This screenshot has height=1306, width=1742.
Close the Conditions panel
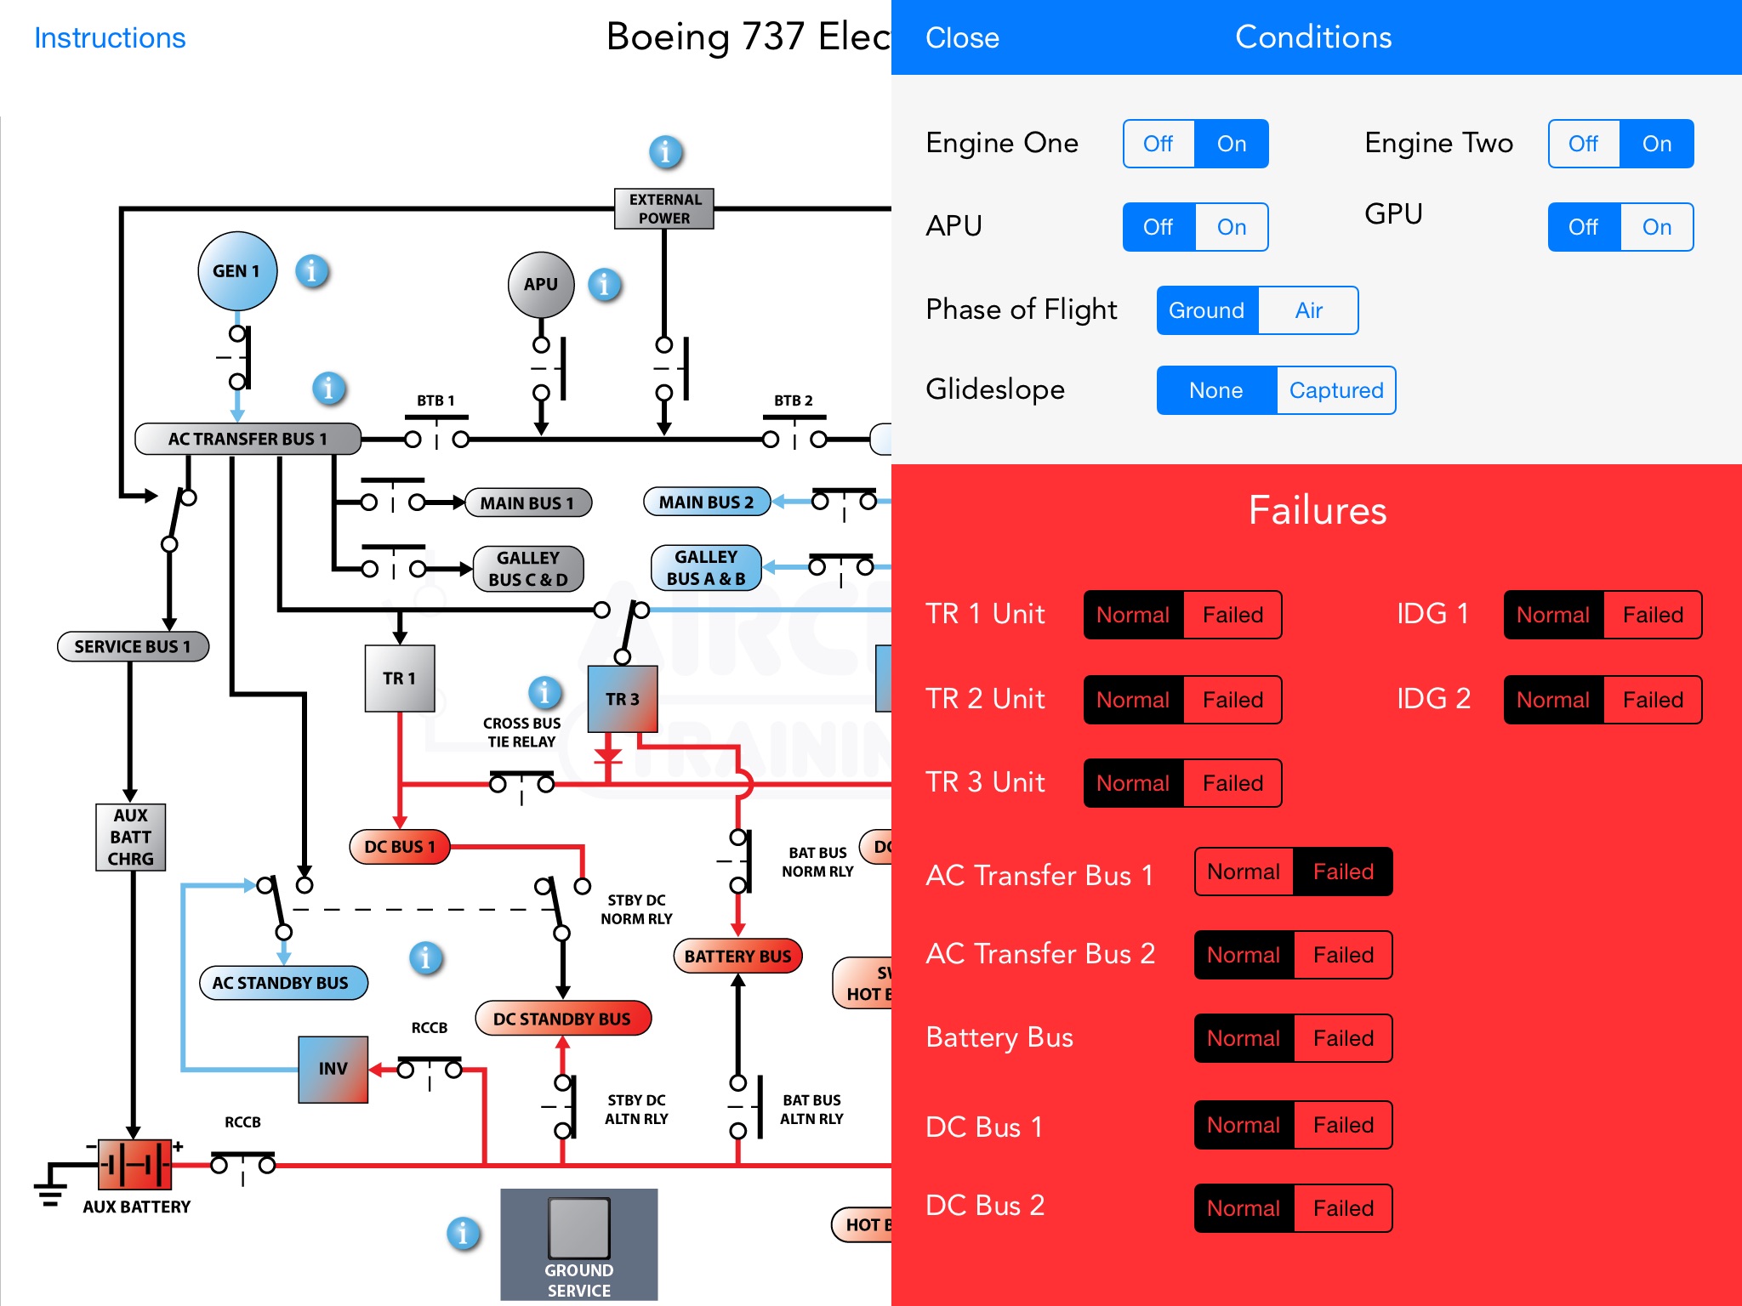click(956, 38)
